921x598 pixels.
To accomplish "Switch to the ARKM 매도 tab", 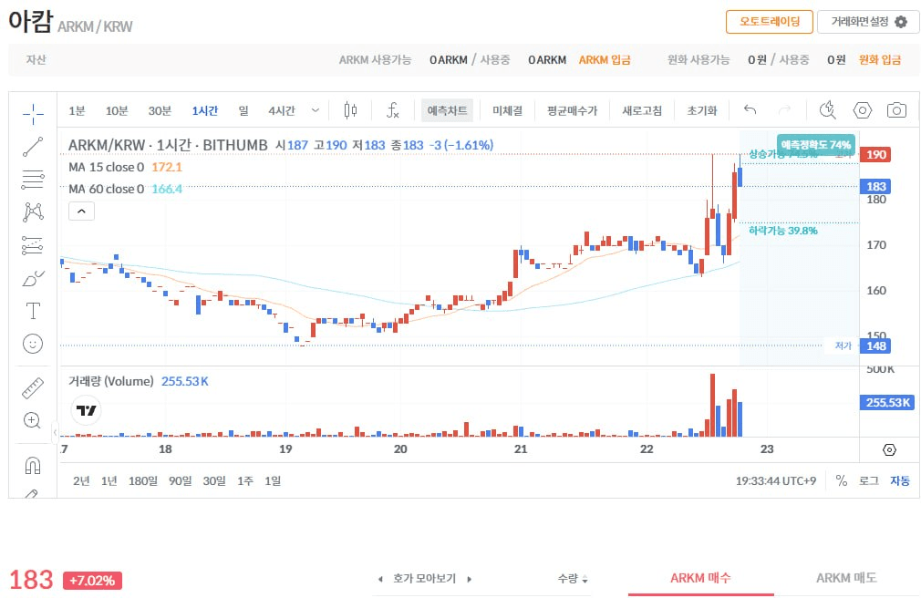I will click(846, 578).
